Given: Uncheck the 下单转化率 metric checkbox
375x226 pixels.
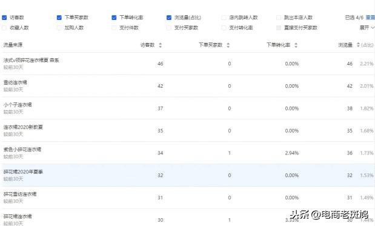Looking at the screenshot, I should (114, 18).
